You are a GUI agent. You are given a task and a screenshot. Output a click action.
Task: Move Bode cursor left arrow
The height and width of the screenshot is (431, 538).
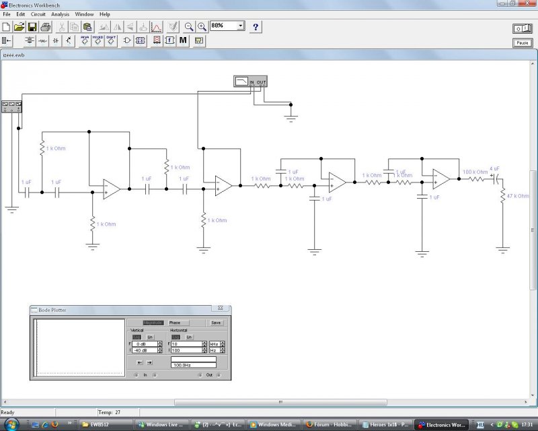click(140, 362)
